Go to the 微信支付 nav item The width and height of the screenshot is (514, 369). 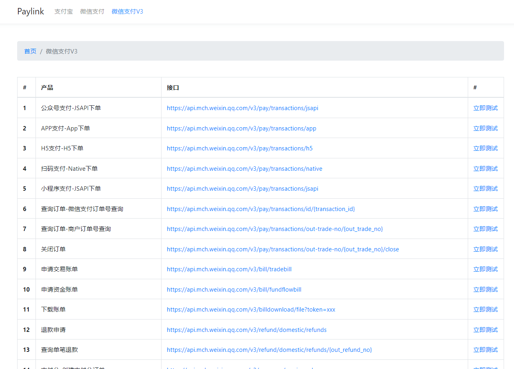(92, 12)
